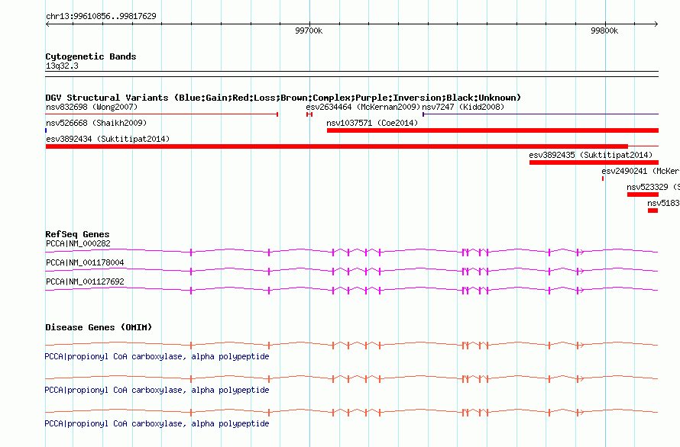Select the 13q32.3 cytogenetic band label
The width and height of the screenshot is (680, 447).
pyautogui.click(x=62, y=66)
